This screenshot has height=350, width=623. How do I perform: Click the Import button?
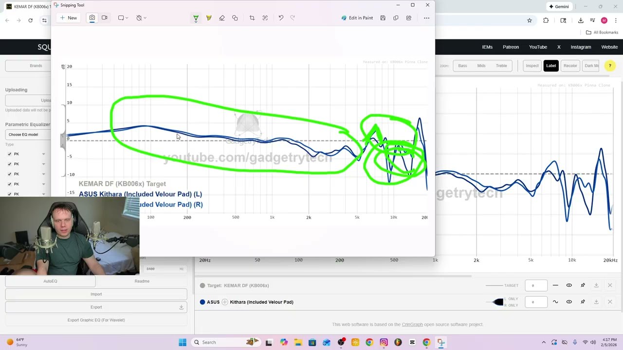pos(96,294)
